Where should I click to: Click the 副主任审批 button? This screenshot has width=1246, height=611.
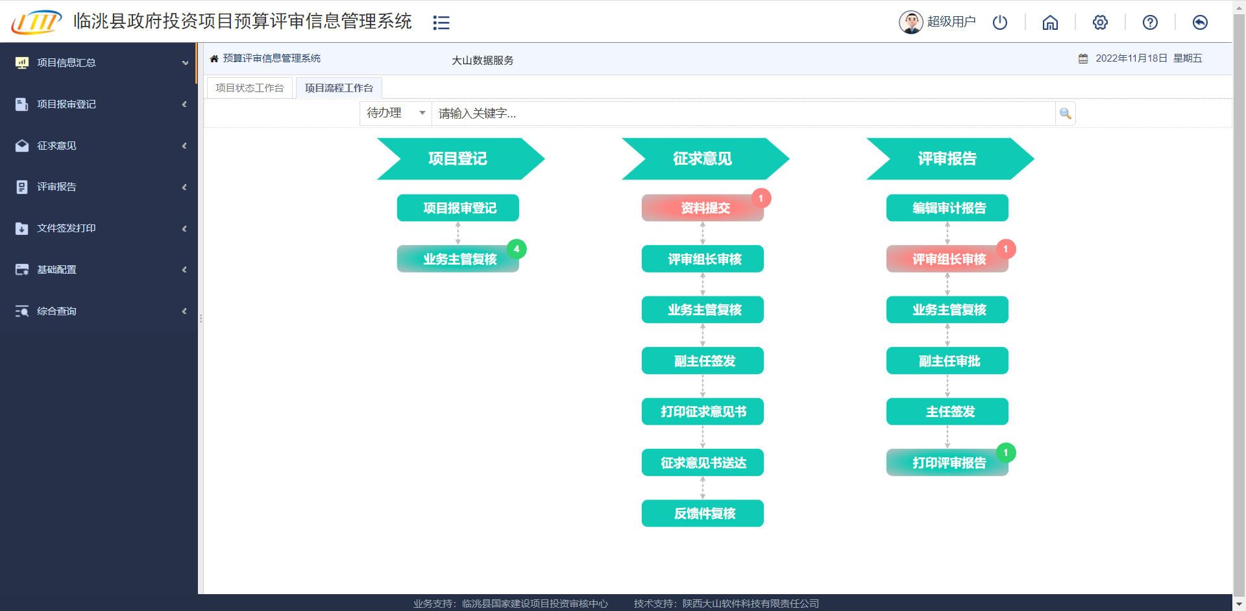(947, 361)
